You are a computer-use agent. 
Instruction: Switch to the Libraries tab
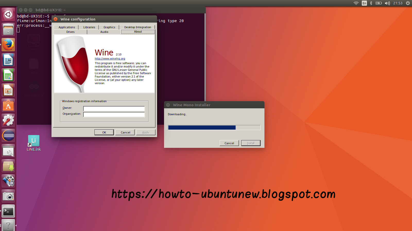click(89, 27)
